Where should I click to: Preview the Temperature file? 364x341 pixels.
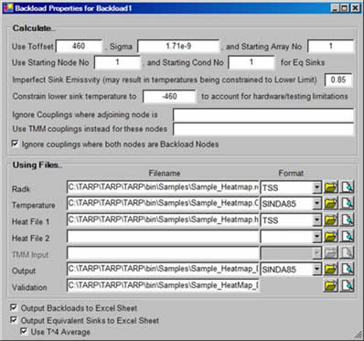pyautogui.click(x=348, y=203)
